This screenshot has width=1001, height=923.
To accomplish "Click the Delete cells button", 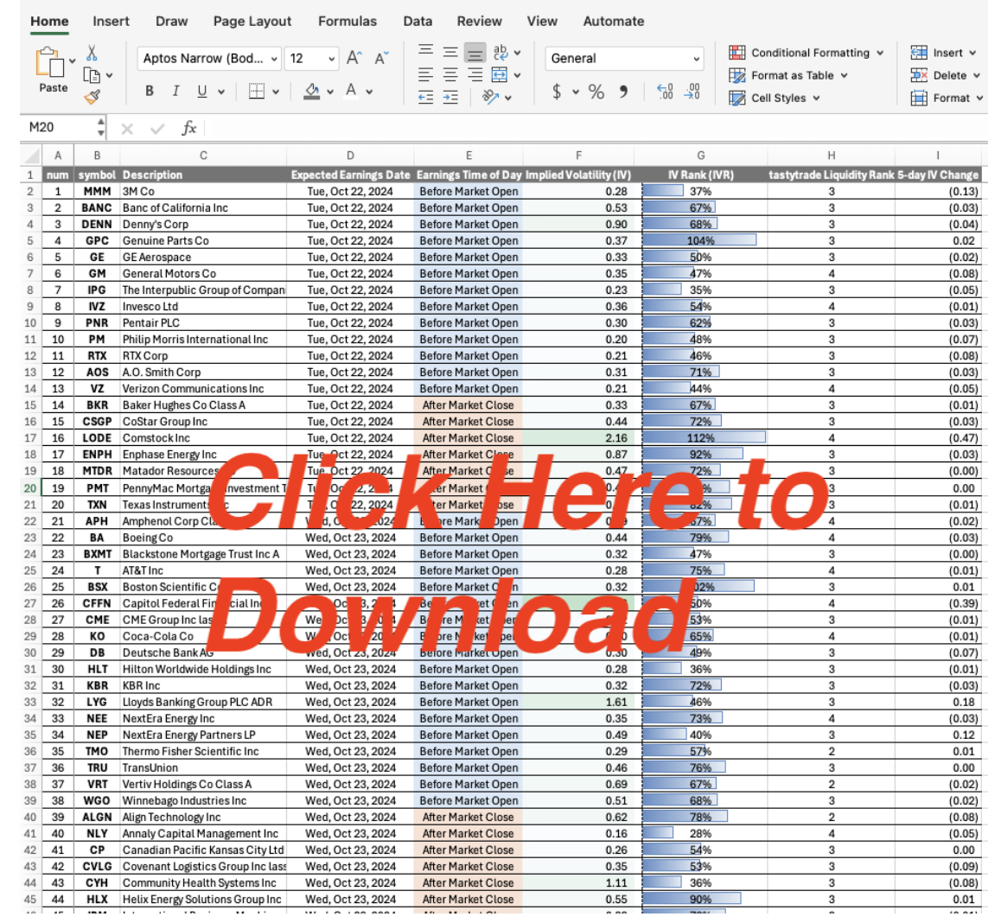I will coord(945,75).
